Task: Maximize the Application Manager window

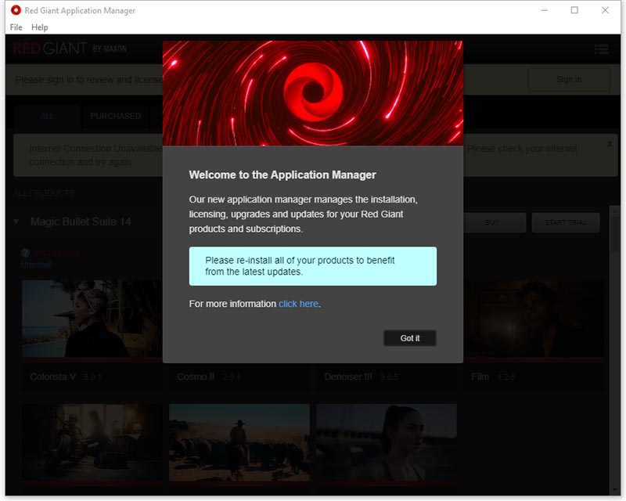Action: click(x=574, y=10)
